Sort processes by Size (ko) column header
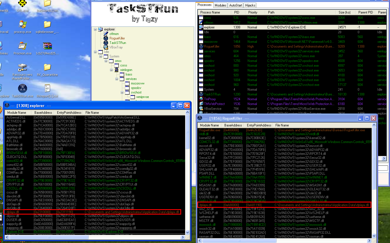Viewport: 390px width, 243px height. (344, 12)
